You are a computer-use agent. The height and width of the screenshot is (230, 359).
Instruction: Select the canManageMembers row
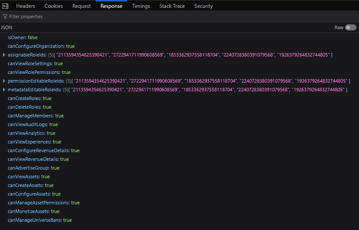[x=179, y=116]
